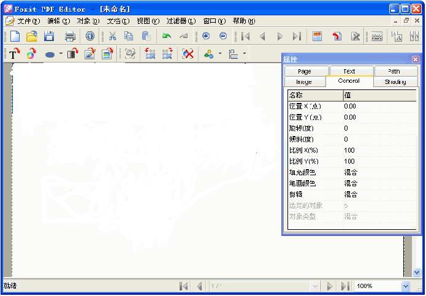
Task: Save the document using the floppy disk icon
Action: (49, 36)
